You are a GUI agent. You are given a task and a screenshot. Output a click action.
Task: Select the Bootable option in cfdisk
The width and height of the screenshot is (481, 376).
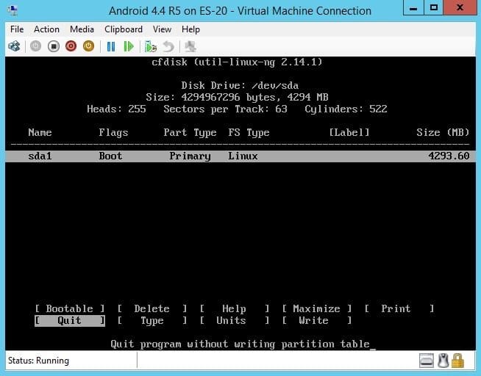70,308
